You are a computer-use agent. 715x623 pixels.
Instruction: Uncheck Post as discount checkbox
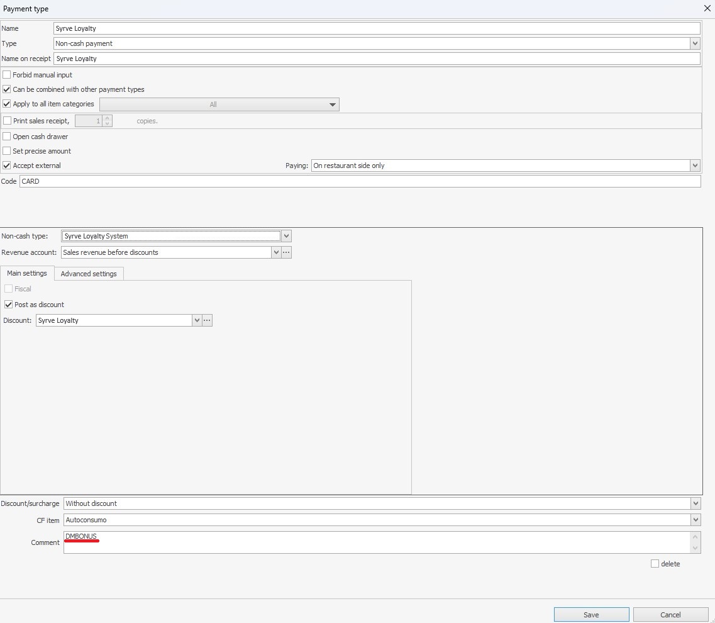[9, 305]
